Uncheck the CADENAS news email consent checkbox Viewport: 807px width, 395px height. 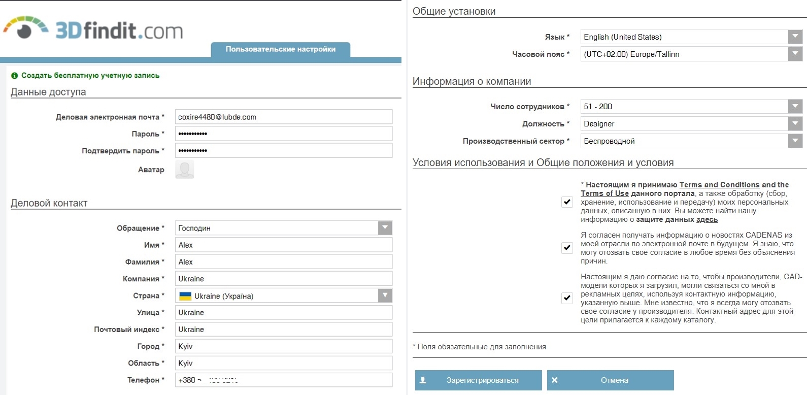567,248
